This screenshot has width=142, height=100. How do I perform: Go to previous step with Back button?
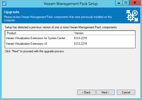point(86,92)
